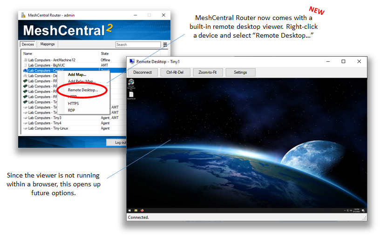This screenshot has width=380, height=237.
Task: Click the Remote Desktop window title icon
Action: 132,62
